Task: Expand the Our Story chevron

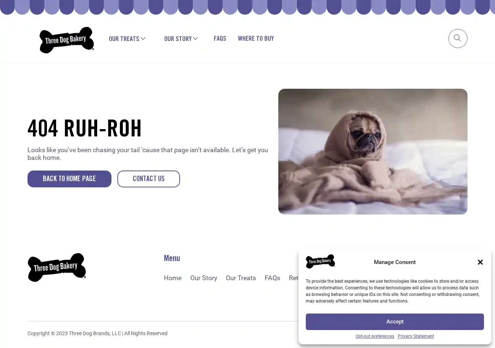Action: click(195, 39)
